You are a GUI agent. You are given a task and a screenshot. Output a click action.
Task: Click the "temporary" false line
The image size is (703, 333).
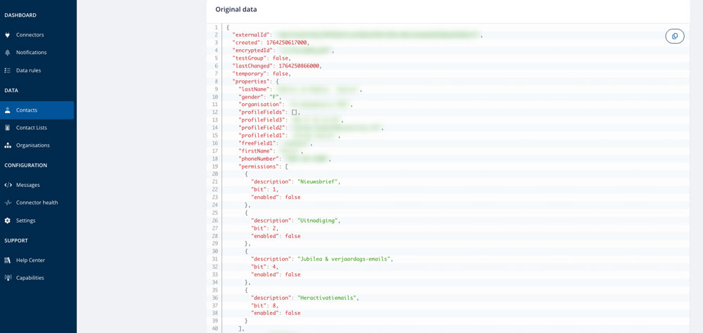[x=262, y=74]
